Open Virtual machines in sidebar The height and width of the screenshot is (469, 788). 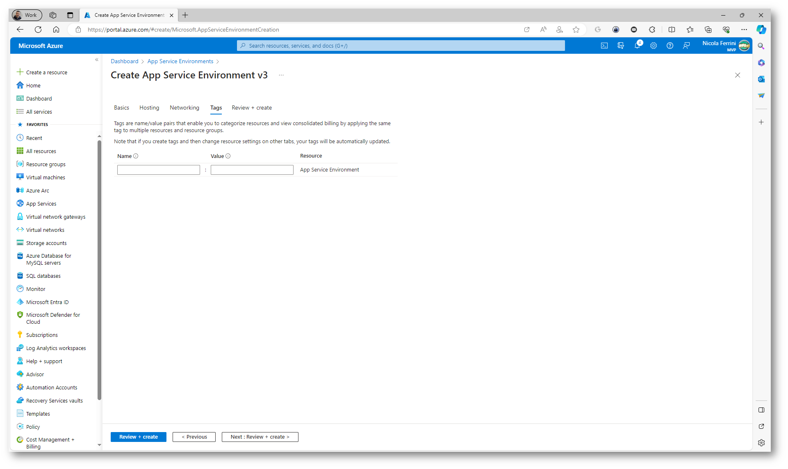pyautogui.click(x=46, y=177)
